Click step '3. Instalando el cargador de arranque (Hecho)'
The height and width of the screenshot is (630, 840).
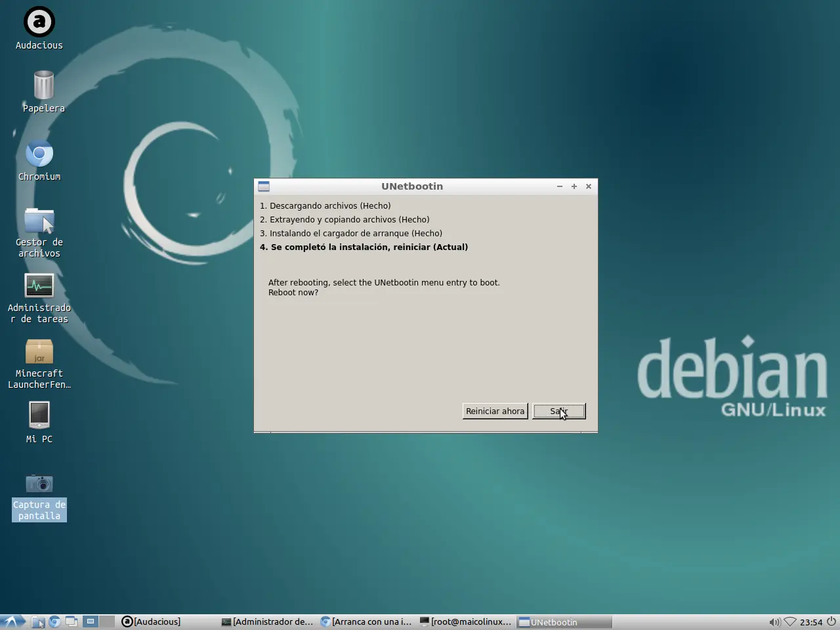pos(351,234)
